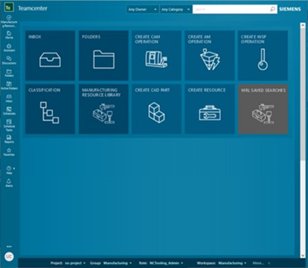Open the Help menu

point(9,169)
